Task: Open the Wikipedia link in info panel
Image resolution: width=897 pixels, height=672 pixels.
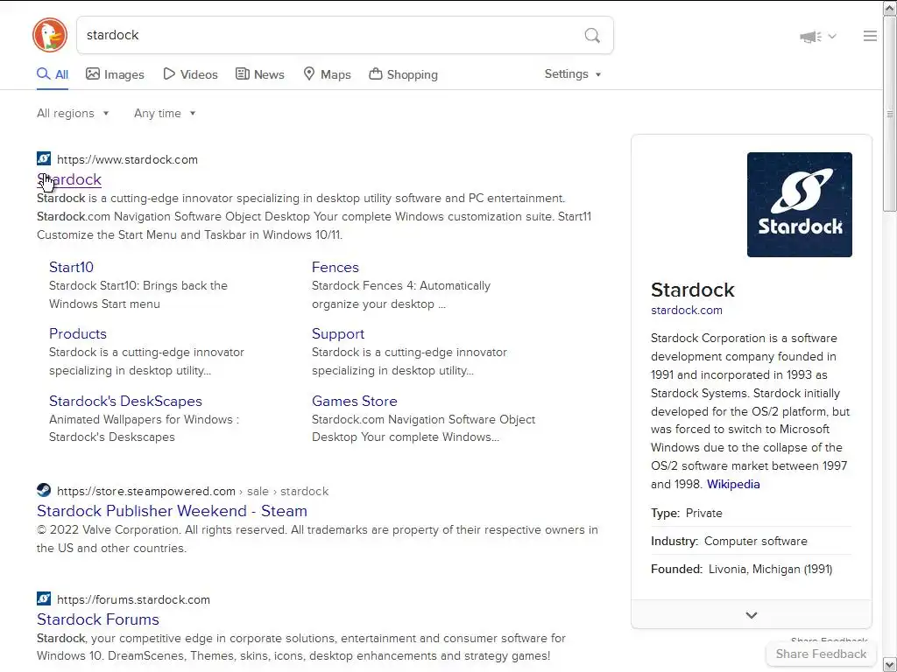Action: [733, 484]
